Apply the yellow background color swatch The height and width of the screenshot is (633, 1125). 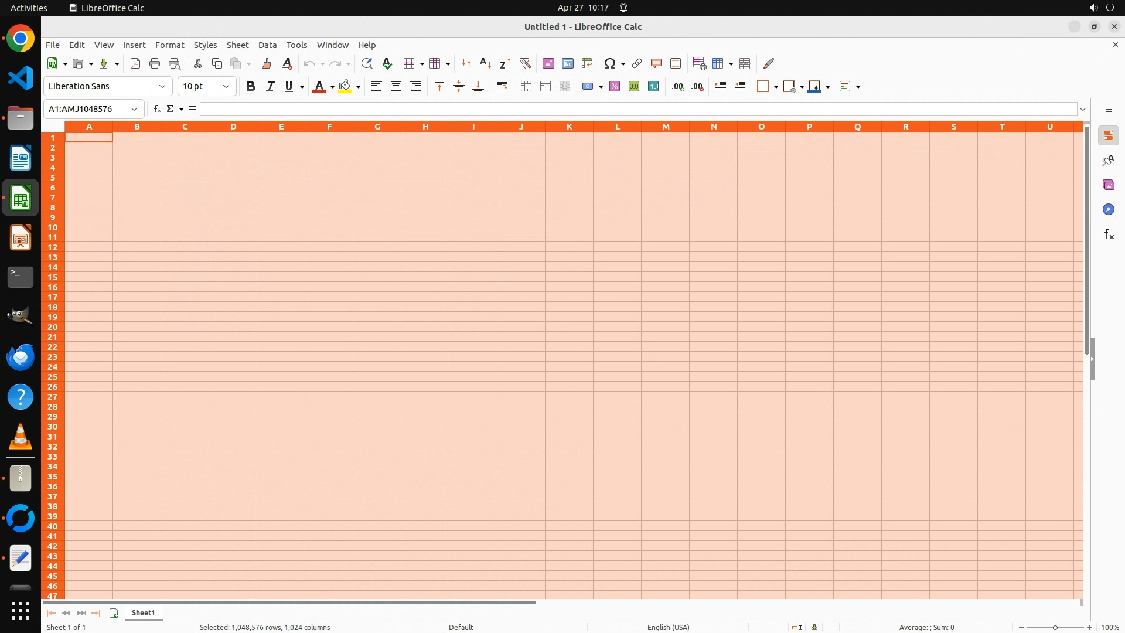(345, 86)
